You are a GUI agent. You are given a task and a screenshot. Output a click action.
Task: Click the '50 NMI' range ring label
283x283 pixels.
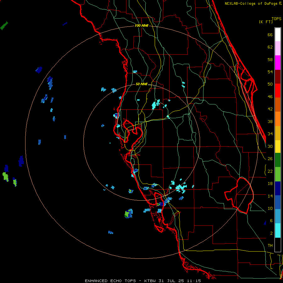pyautogui.click(x=141, y=84)
